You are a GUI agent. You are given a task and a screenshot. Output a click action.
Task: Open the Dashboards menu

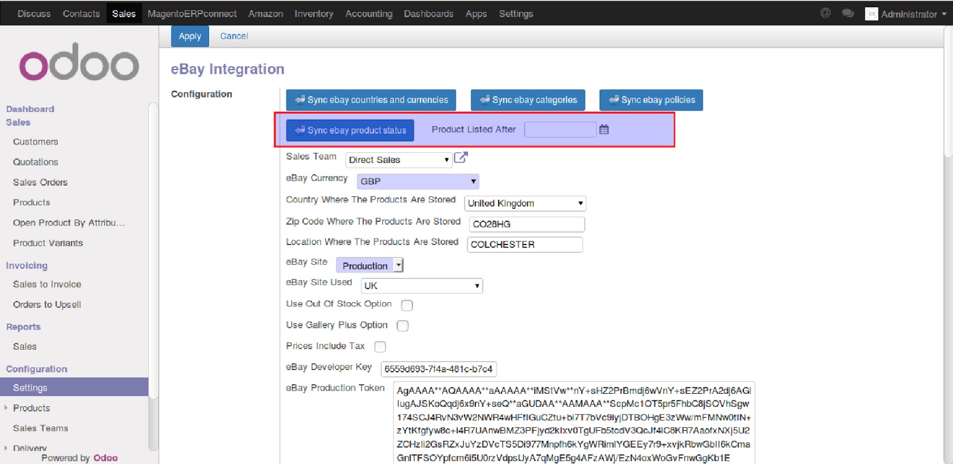(x=429, y=14)
